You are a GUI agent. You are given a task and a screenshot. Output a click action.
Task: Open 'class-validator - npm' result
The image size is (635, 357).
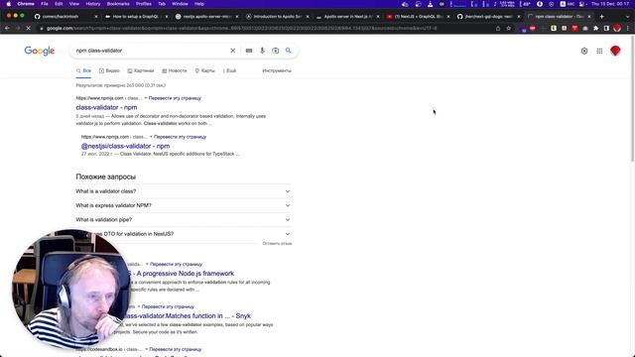click(106, 107)
